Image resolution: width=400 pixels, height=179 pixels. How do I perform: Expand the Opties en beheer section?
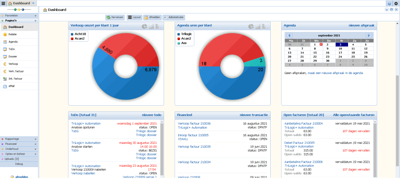pyautogui.click(x=19, y=154)
